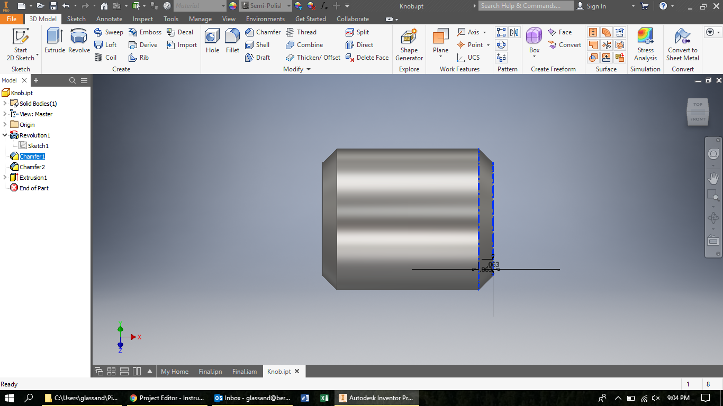Open the Tools ribbon tab
The height and width of the screenshot is (406, 723).
click(171, 19)
